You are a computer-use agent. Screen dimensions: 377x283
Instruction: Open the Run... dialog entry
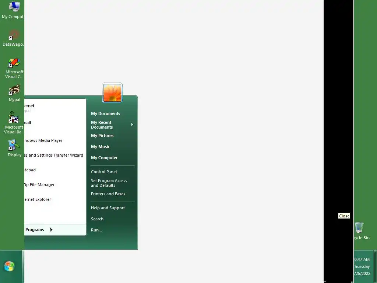96,230
